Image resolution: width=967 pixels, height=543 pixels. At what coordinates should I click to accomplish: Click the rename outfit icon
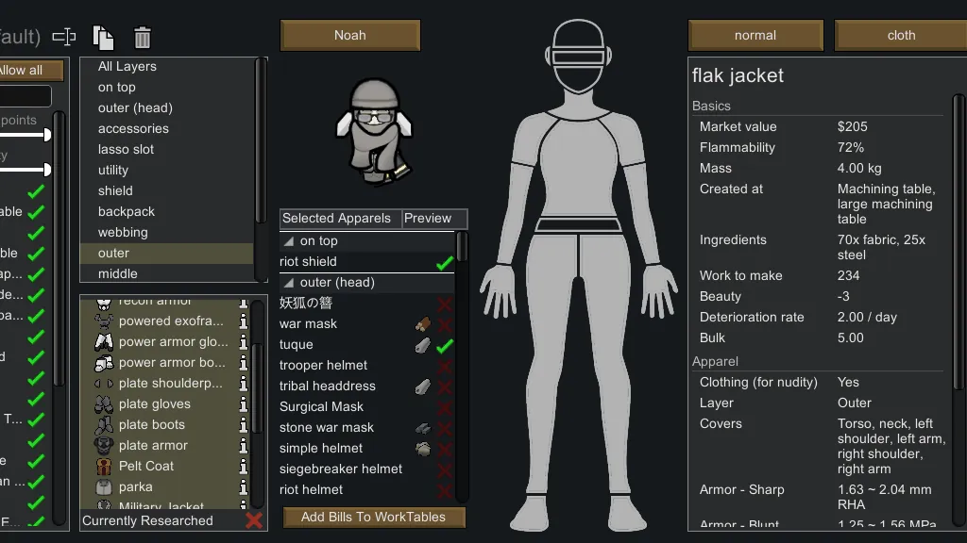[x=63, y=37]
